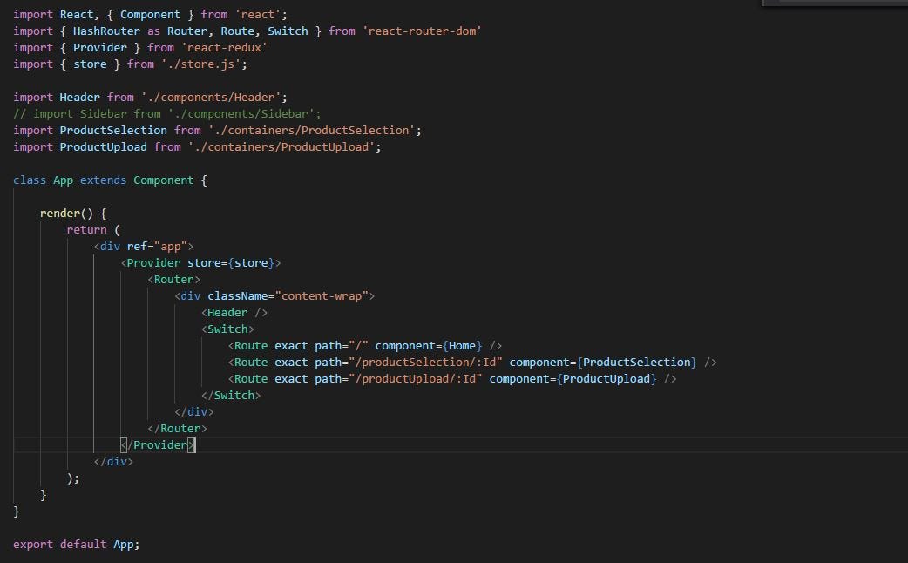Click the opening Router JSX tag

coord(174,279)
